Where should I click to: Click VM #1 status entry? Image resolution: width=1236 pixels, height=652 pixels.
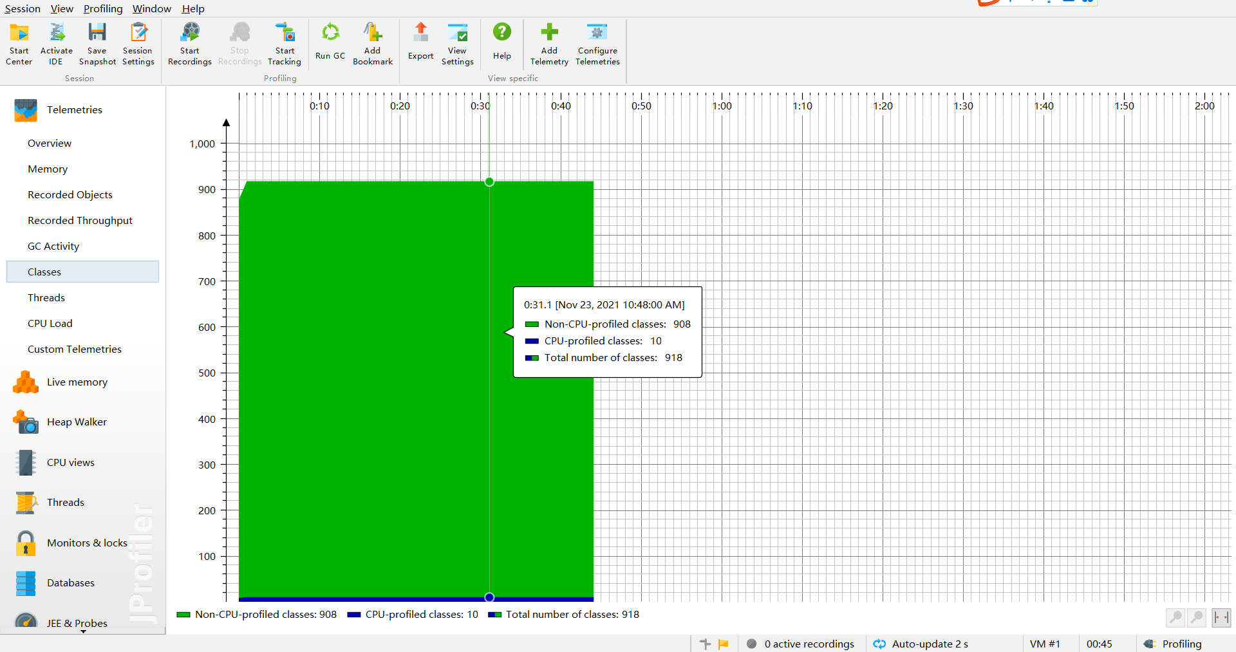point(1045,644)
